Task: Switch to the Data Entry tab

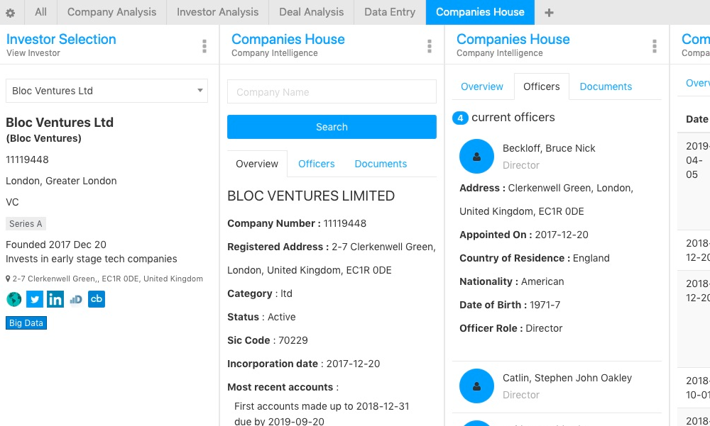Action: click(390, 12)
